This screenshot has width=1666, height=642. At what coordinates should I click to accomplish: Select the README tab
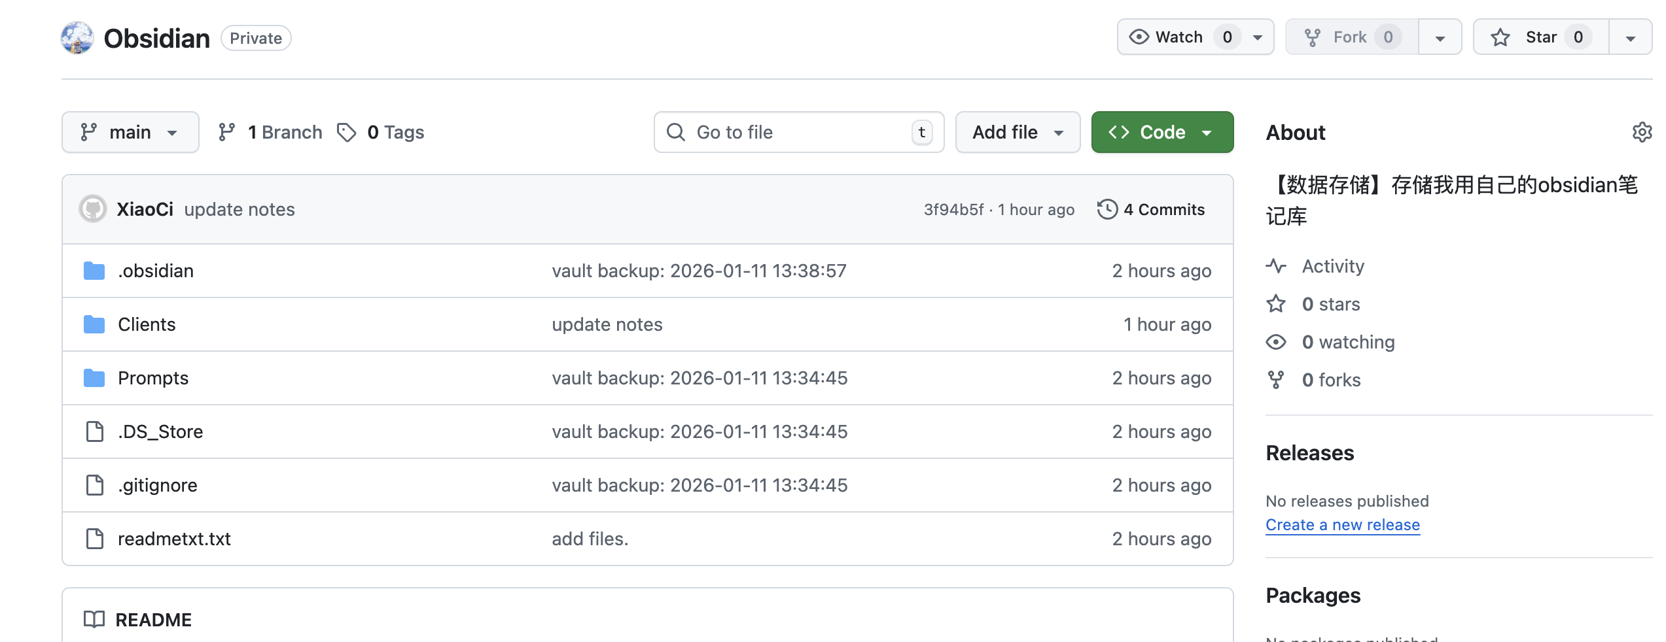pos(138,620)
